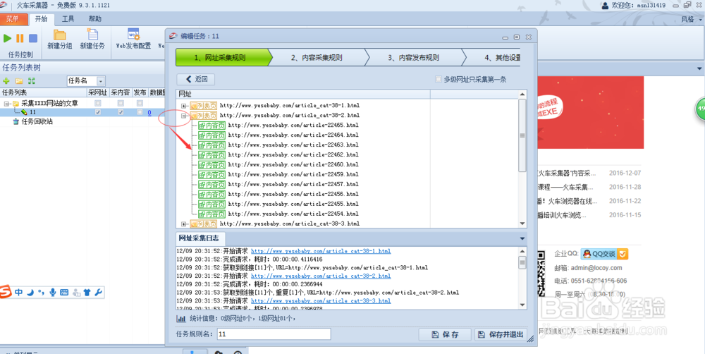The image size is (705, 354).
Task: Collapse article_cat-38-2.html list page node
Action: tap(184, 116)
